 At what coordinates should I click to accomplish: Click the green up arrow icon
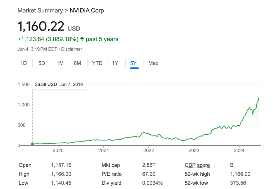(x=82, y=39)
